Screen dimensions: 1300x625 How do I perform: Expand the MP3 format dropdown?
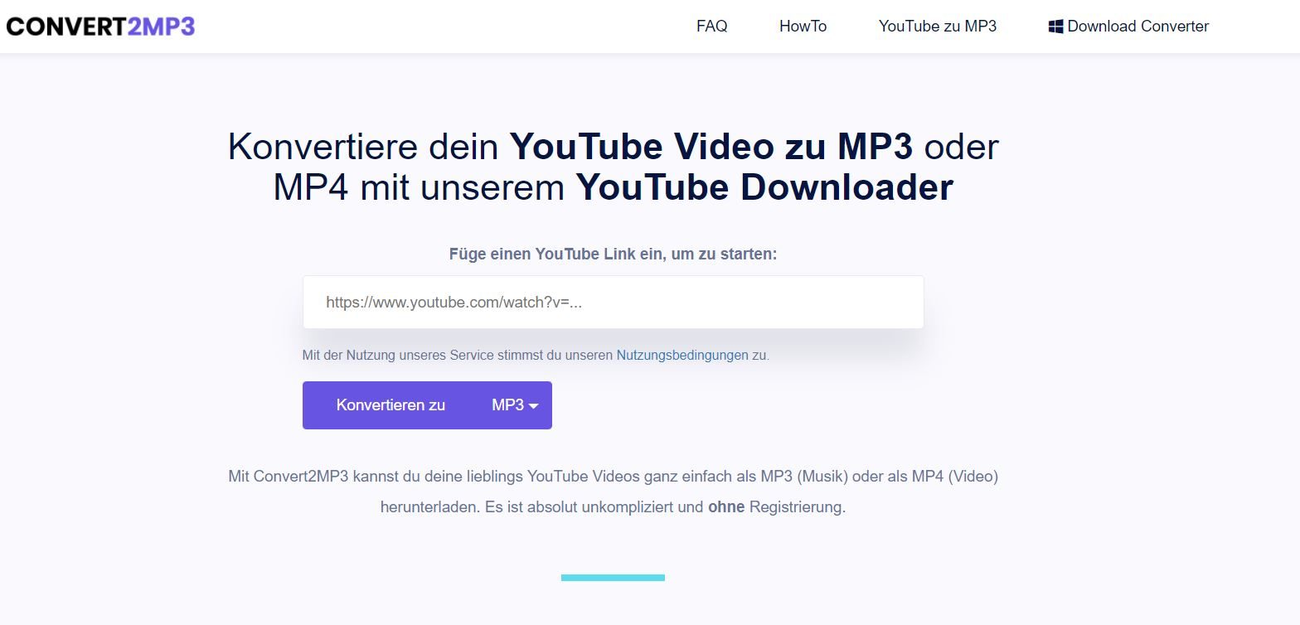tap(515, 405)
